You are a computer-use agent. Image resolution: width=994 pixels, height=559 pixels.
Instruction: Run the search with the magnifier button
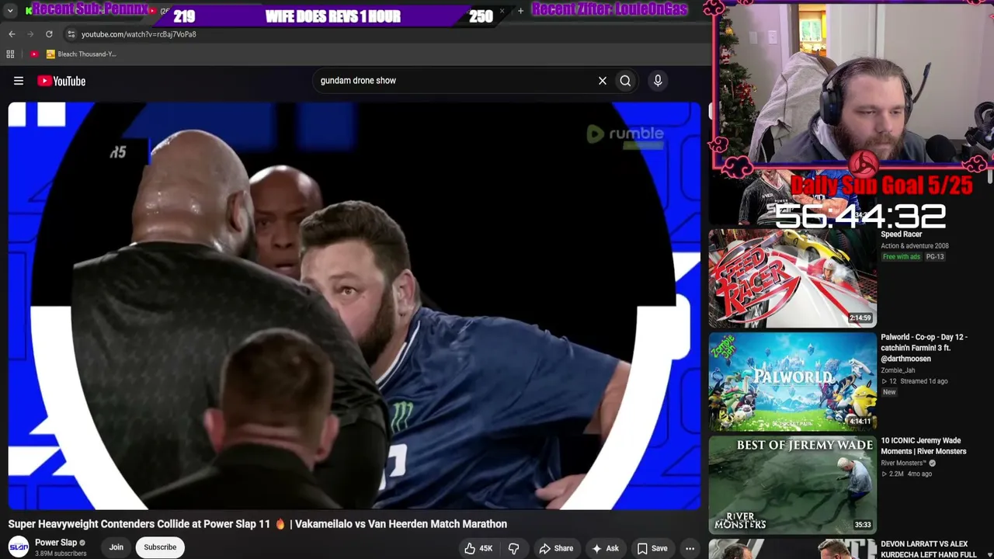(x=625, y=81)
